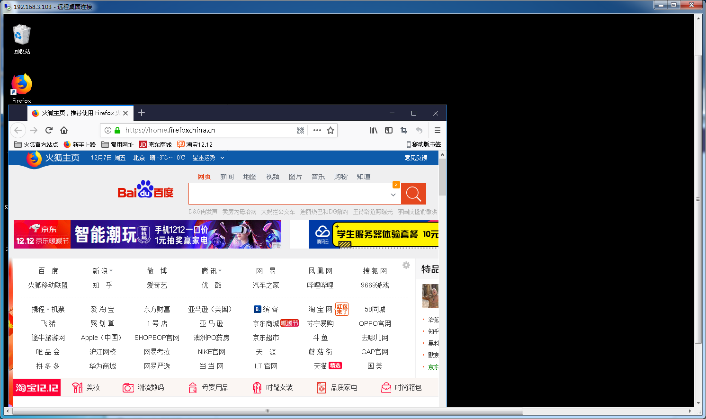
Task: Select the 知道 search tab
Action: click(x=364, y=177)
